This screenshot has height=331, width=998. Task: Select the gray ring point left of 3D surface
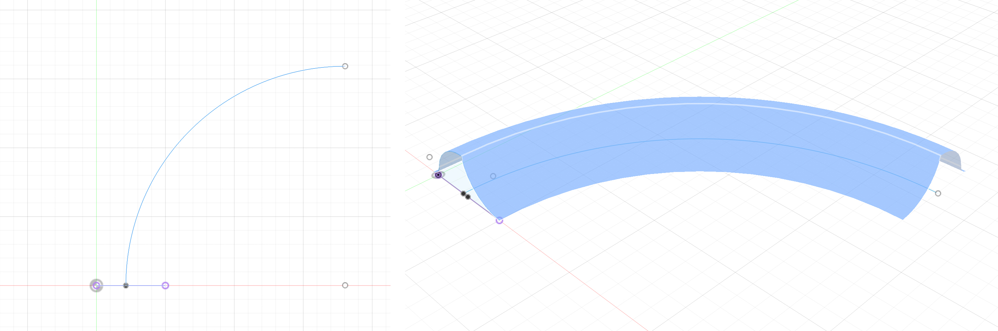(x=429, y=157)
